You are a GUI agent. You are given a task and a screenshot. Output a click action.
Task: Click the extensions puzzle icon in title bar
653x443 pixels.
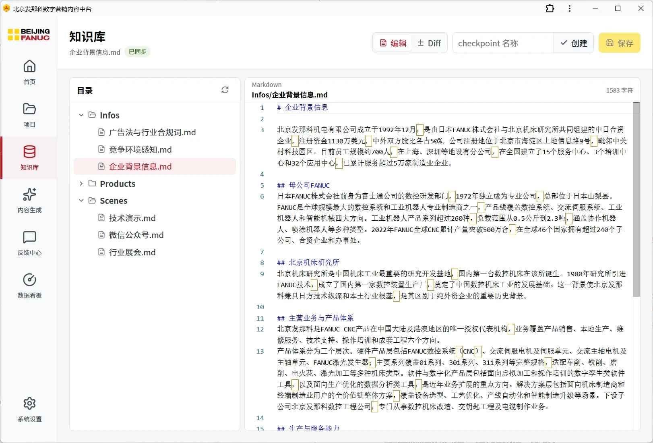point(550,8)
